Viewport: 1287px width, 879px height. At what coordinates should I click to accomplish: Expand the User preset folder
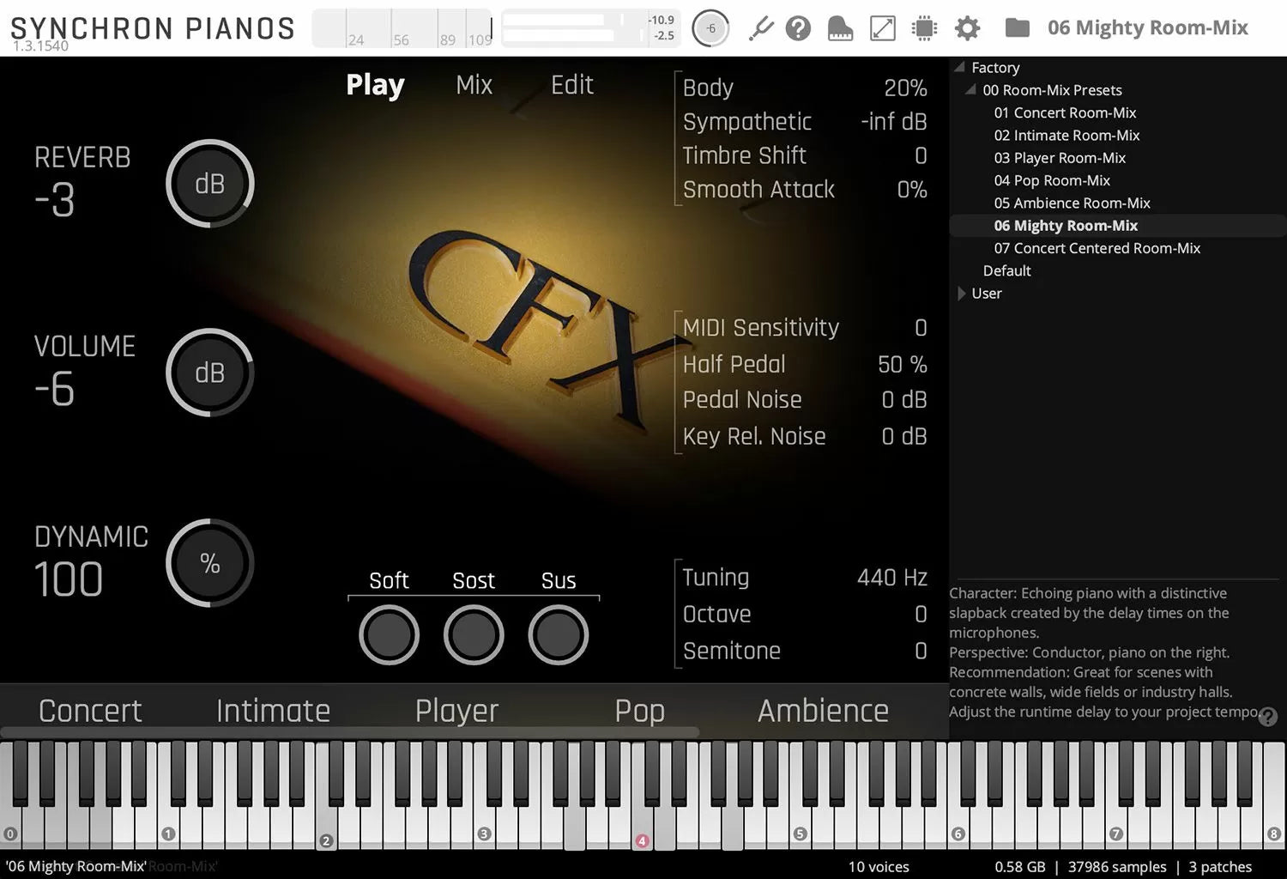[961, 294]
